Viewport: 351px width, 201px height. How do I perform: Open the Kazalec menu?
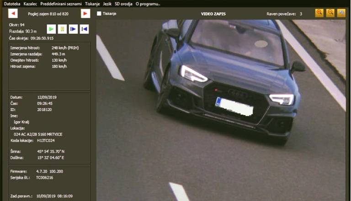[x=31, y=3]
